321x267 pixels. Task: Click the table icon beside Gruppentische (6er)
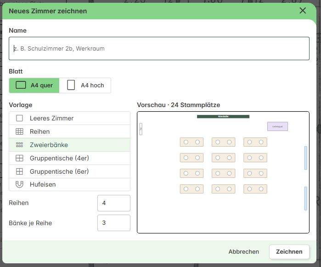tap(19, 171)
